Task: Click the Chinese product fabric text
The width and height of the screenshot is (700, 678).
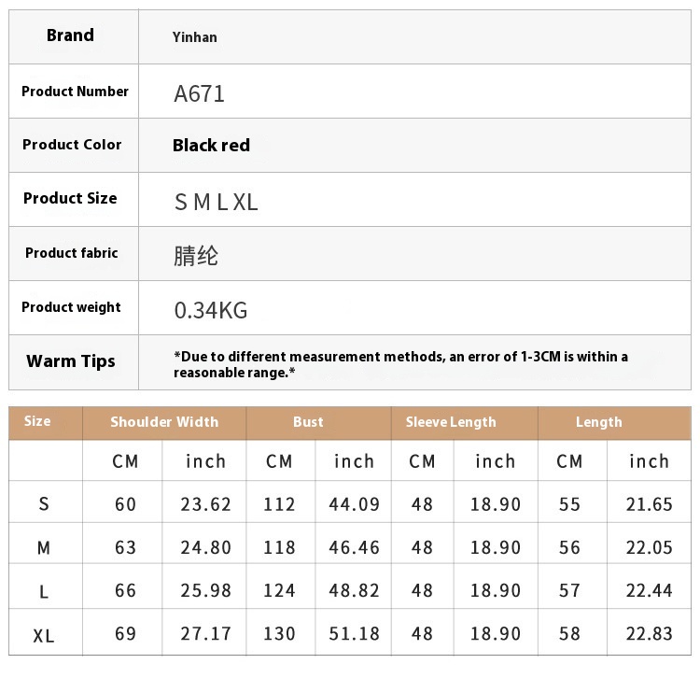Action: 196,256
